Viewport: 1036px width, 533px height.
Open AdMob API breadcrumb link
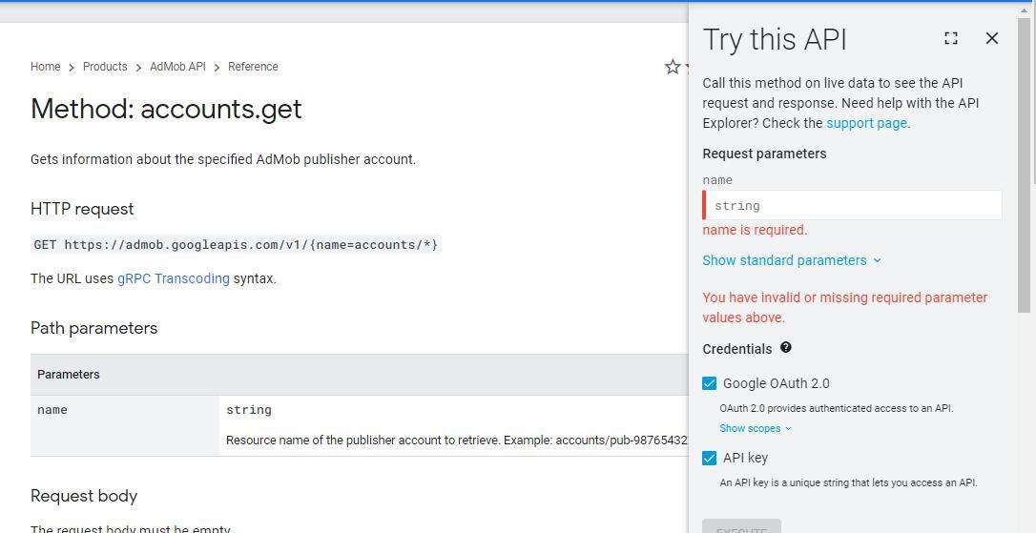(177, 67)
